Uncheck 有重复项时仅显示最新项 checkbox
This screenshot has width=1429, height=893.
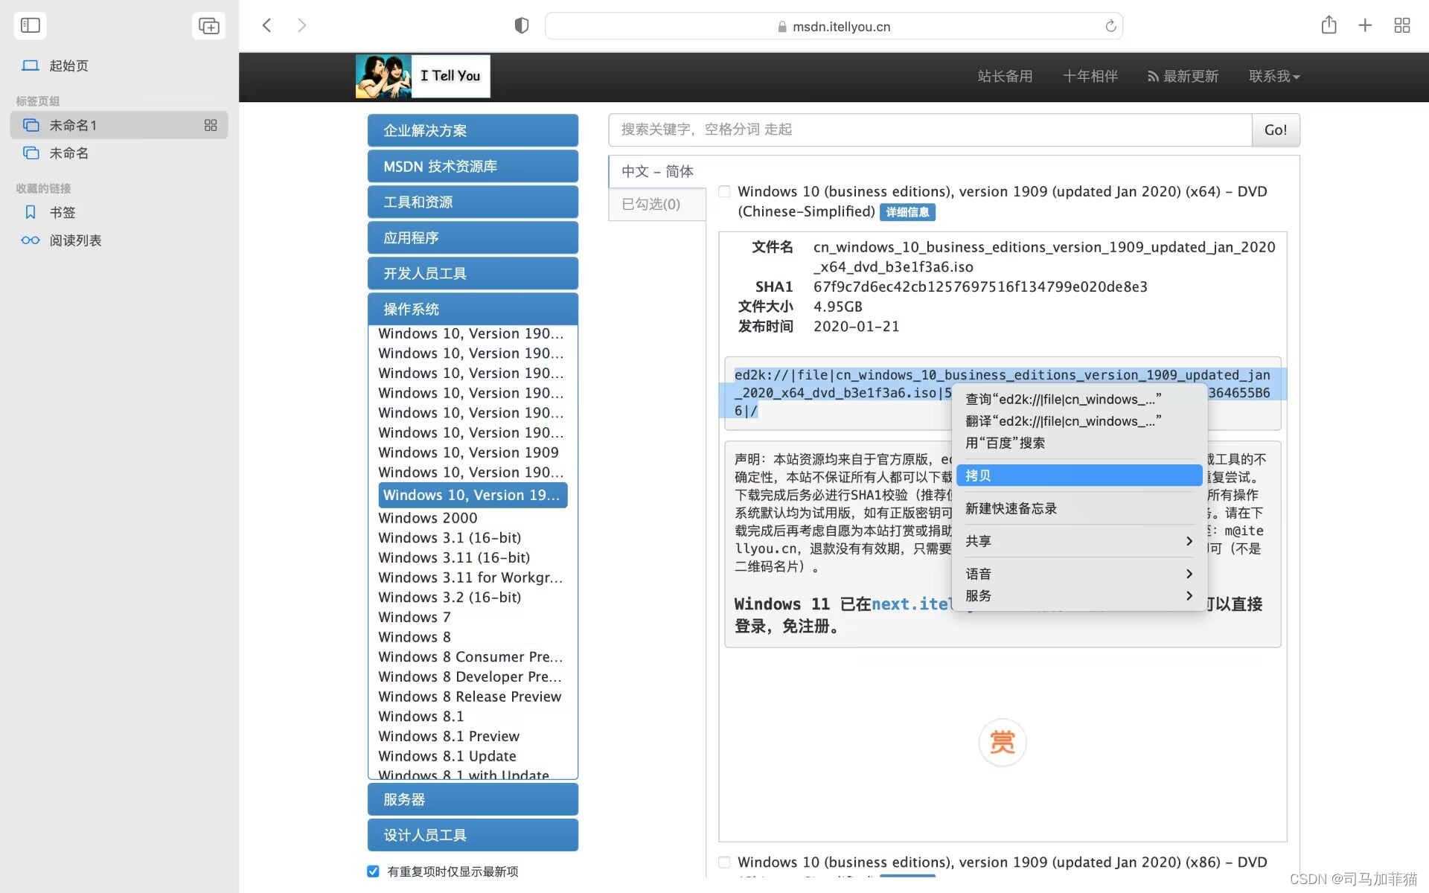373,871
